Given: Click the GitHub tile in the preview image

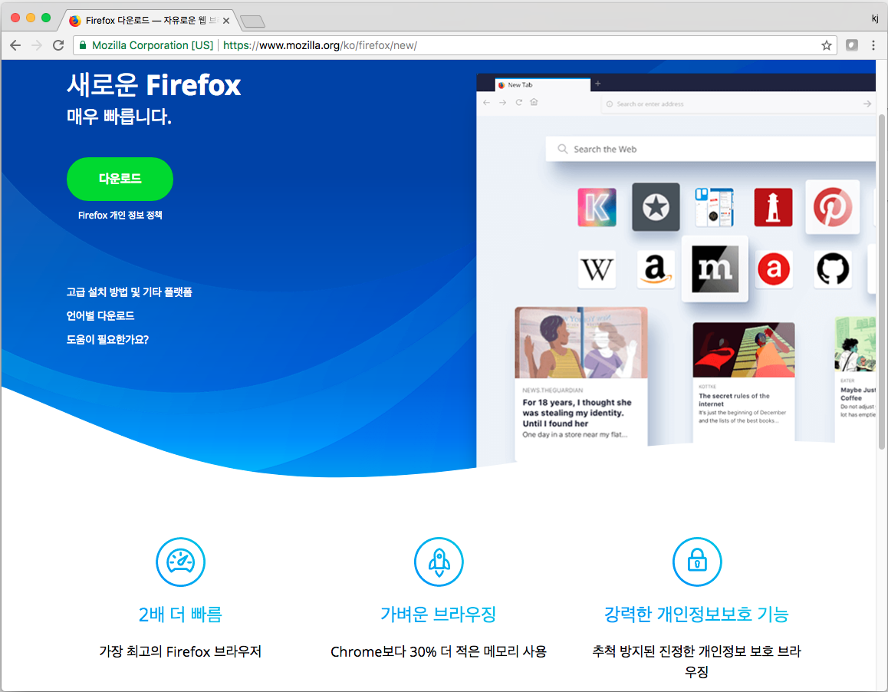Looking at the screenshot, I should click(x=833, y=269).
